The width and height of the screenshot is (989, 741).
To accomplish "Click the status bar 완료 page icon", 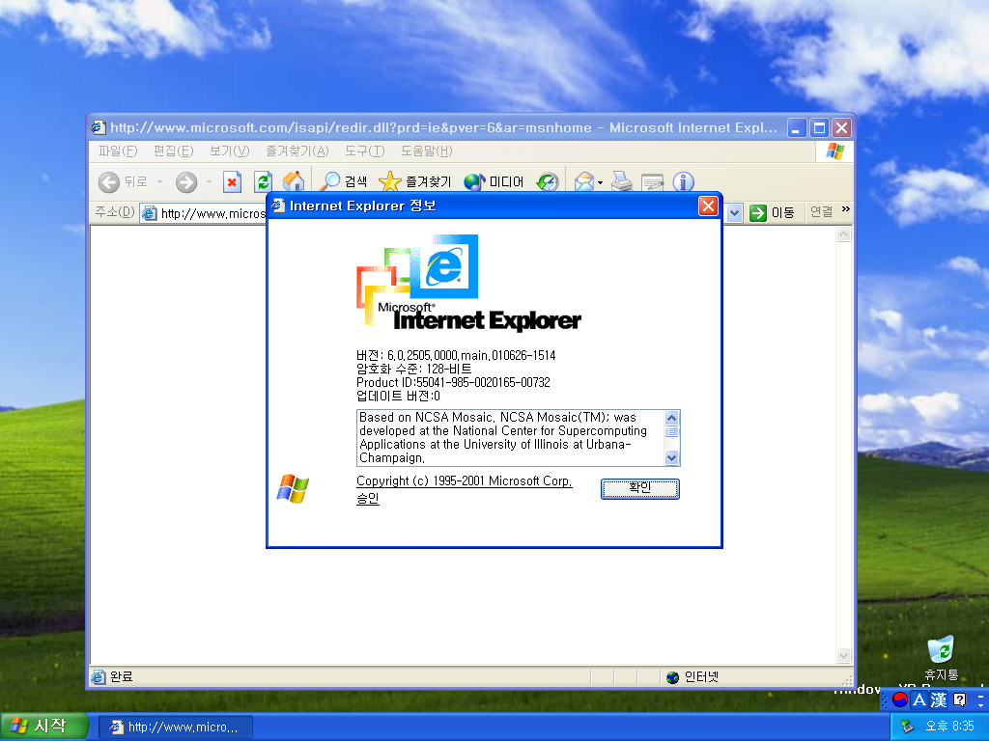I will [x=98, y=676].
